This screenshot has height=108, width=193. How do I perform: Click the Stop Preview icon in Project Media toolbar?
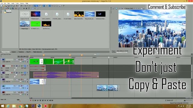pos(26,8)
